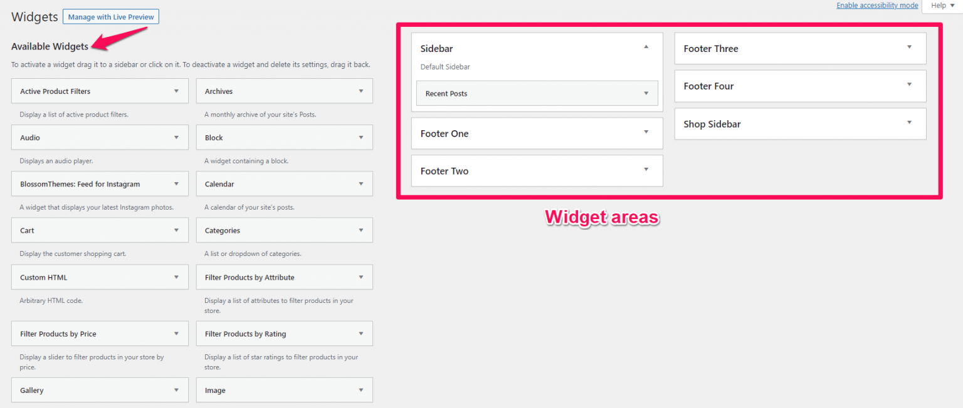Expand the Block widget
This screenshot has width=963, height=408.
[362, 137]
